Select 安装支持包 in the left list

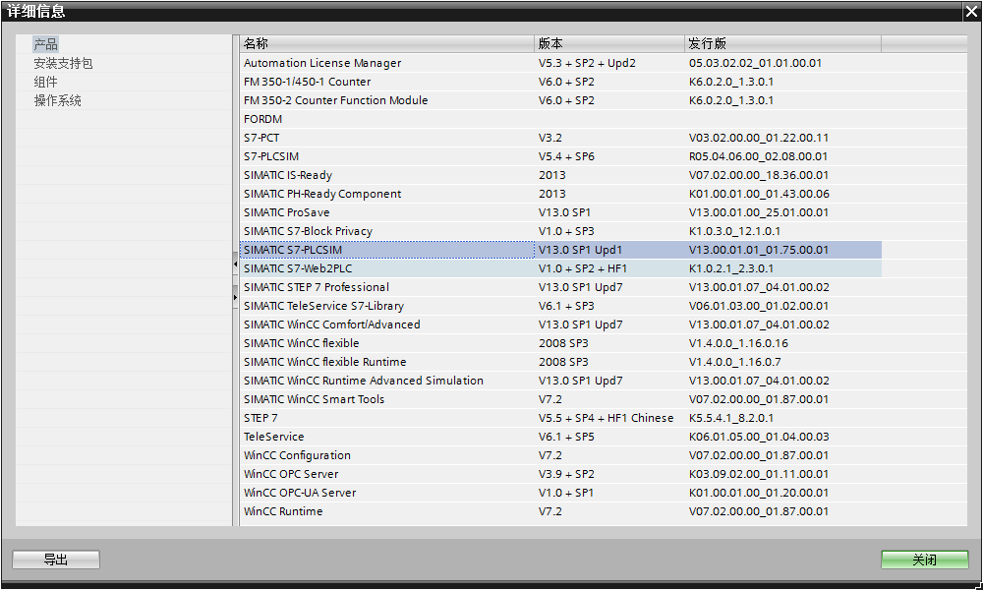coord(63,63)
